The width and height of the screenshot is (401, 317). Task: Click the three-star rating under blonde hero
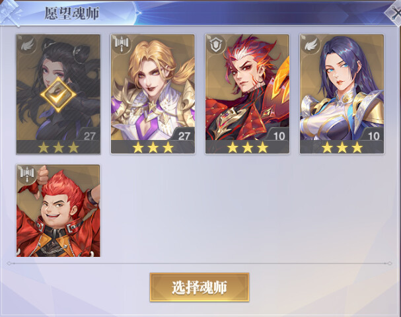[153, 147]
